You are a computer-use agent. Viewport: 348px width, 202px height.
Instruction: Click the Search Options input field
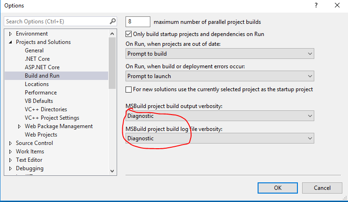tap(56, 22)
